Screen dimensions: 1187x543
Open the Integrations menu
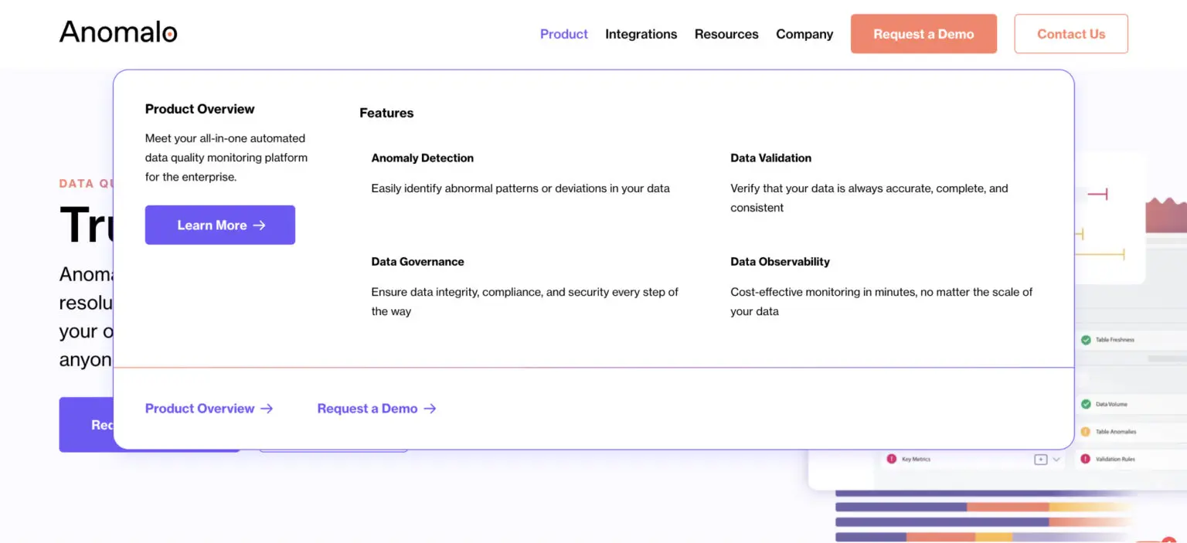click(641, 34)
